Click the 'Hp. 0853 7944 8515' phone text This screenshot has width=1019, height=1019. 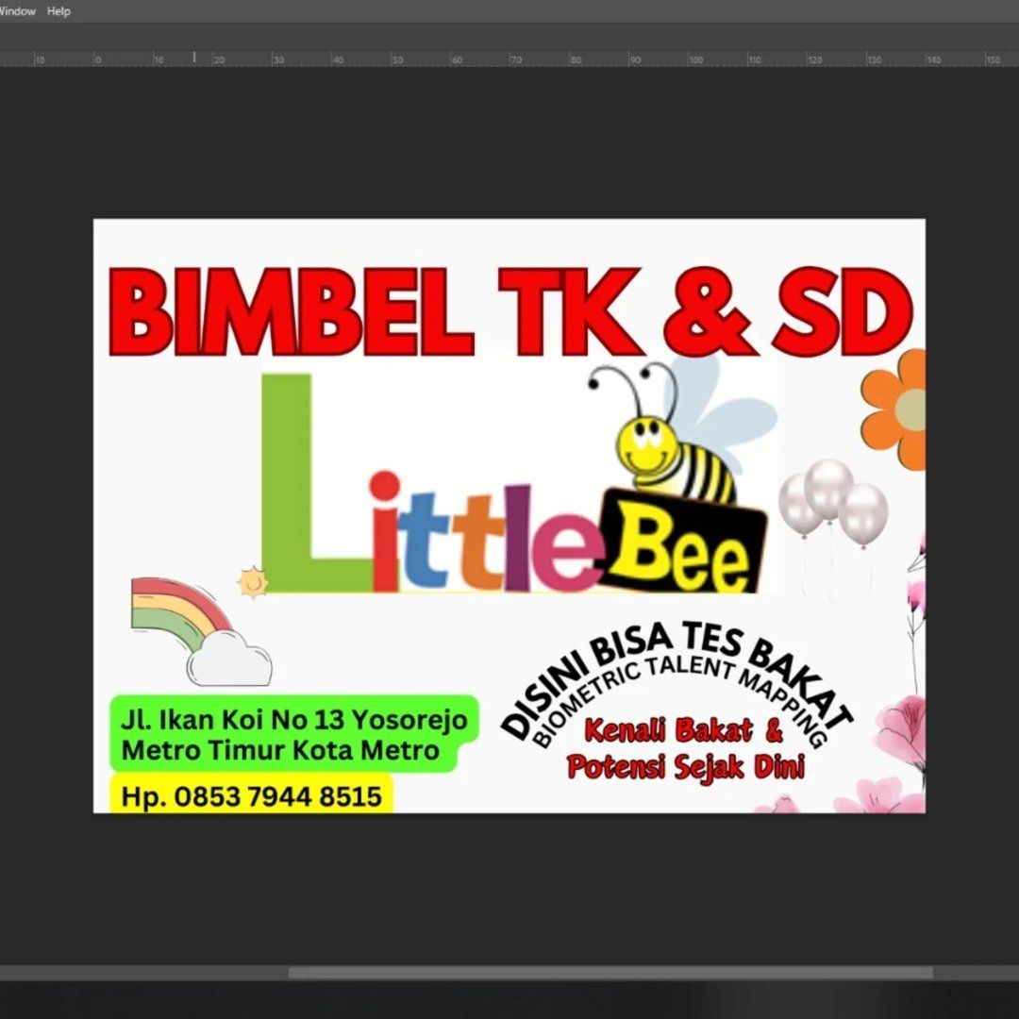pyautogui.click(x=252, y=796)
